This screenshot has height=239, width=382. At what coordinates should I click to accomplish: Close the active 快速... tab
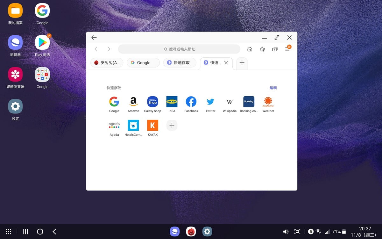click(226, 63)
